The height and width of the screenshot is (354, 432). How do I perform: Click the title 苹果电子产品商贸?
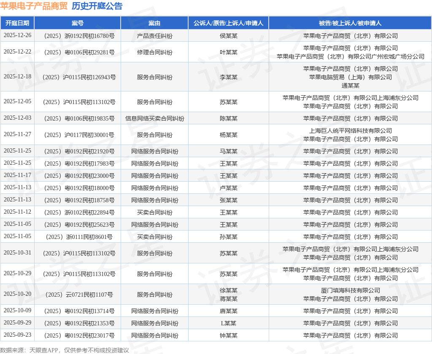34,6
